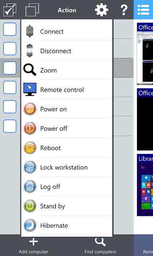Click the orange Reboot icon
Screen dimensions: 153x256
[x=30, y=148]
